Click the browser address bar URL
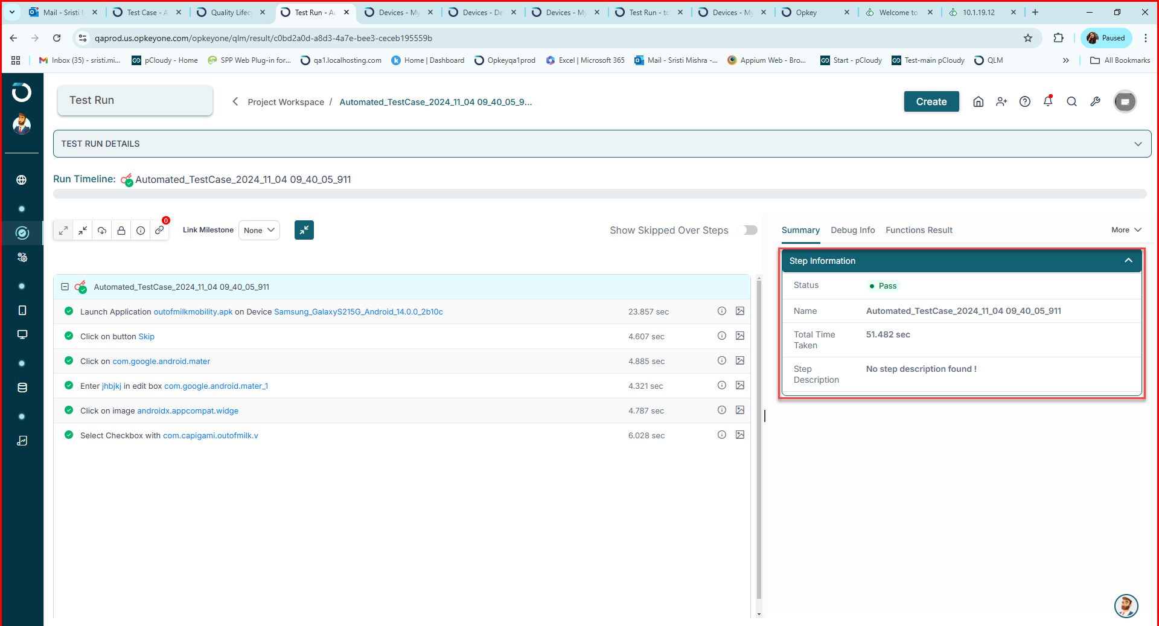Viewport: 1159px width, 626px height. point(263,38)
